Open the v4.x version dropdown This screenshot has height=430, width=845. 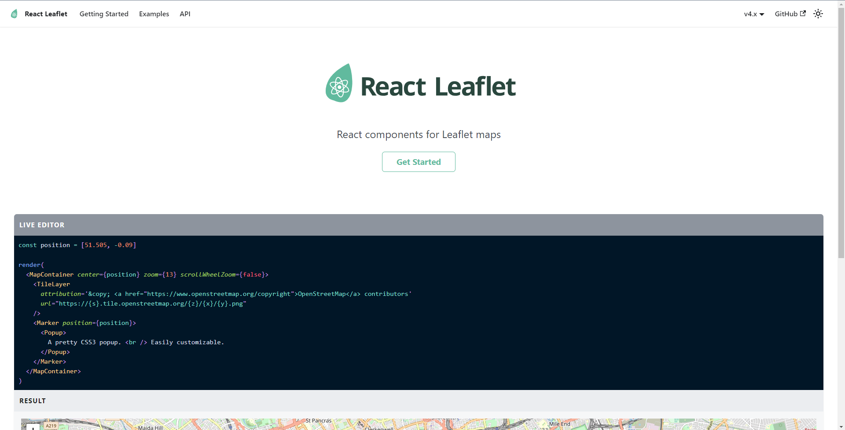tap(754, 14)
